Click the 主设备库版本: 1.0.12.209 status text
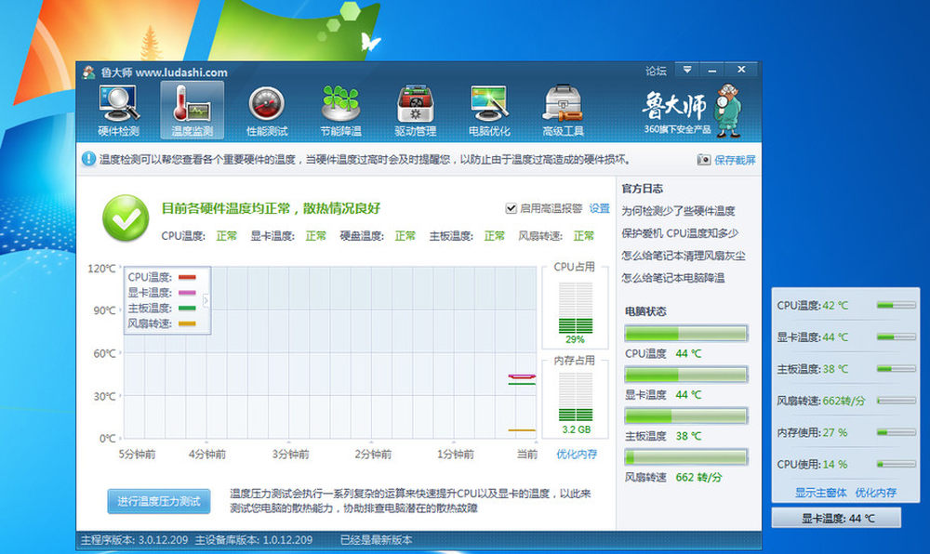930x554 pixels. pos(254,540)
